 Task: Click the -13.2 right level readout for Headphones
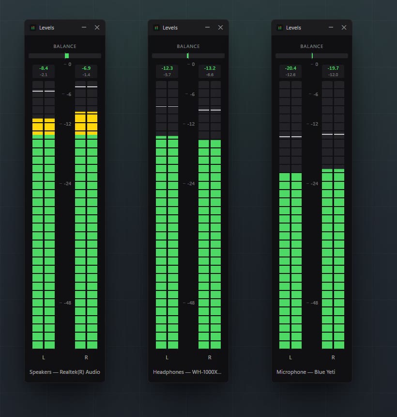pos(210,68)
